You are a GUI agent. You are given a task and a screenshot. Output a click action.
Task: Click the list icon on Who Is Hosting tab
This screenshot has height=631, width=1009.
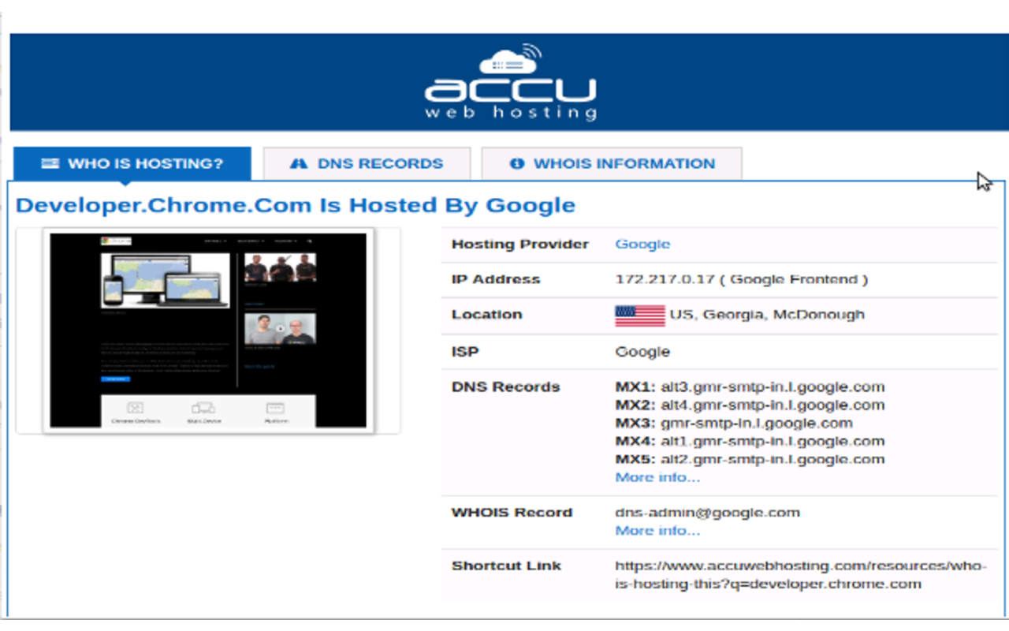(x=50, y=163)
